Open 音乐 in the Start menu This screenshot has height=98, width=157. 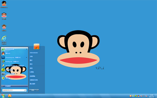click(31, 64)
